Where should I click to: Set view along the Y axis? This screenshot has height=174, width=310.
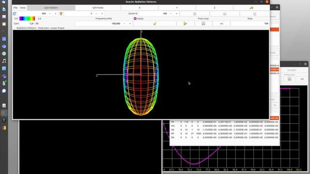point(177,8)
